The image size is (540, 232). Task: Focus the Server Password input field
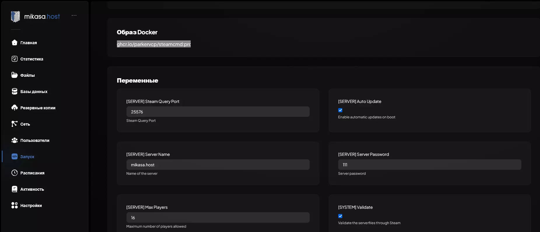tap(429, 165)
